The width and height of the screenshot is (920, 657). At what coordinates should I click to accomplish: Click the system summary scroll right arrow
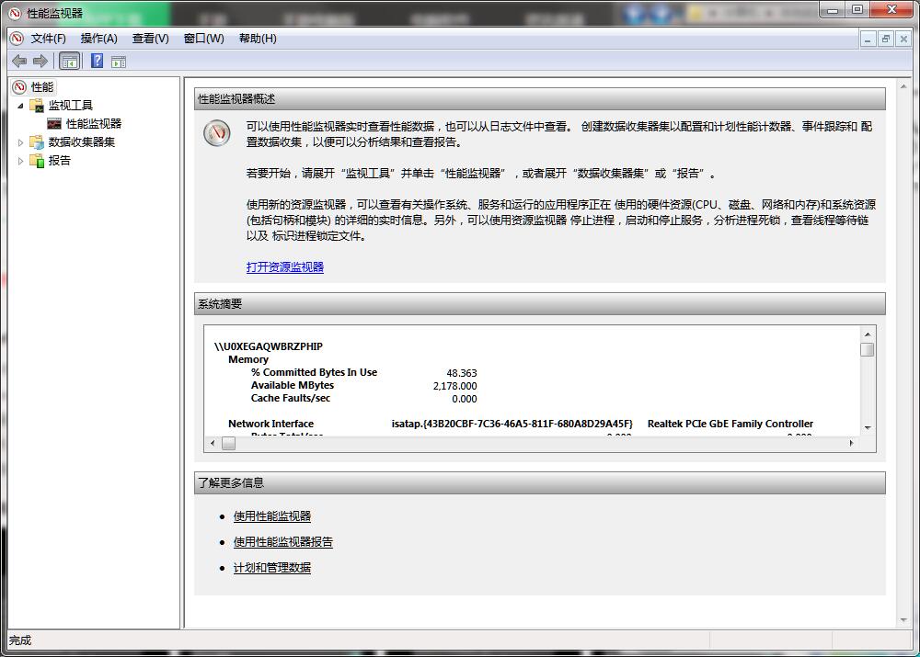coord(851,443)
